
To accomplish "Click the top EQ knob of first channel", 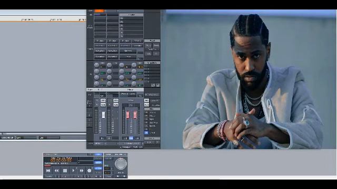I will click(96, 65).
